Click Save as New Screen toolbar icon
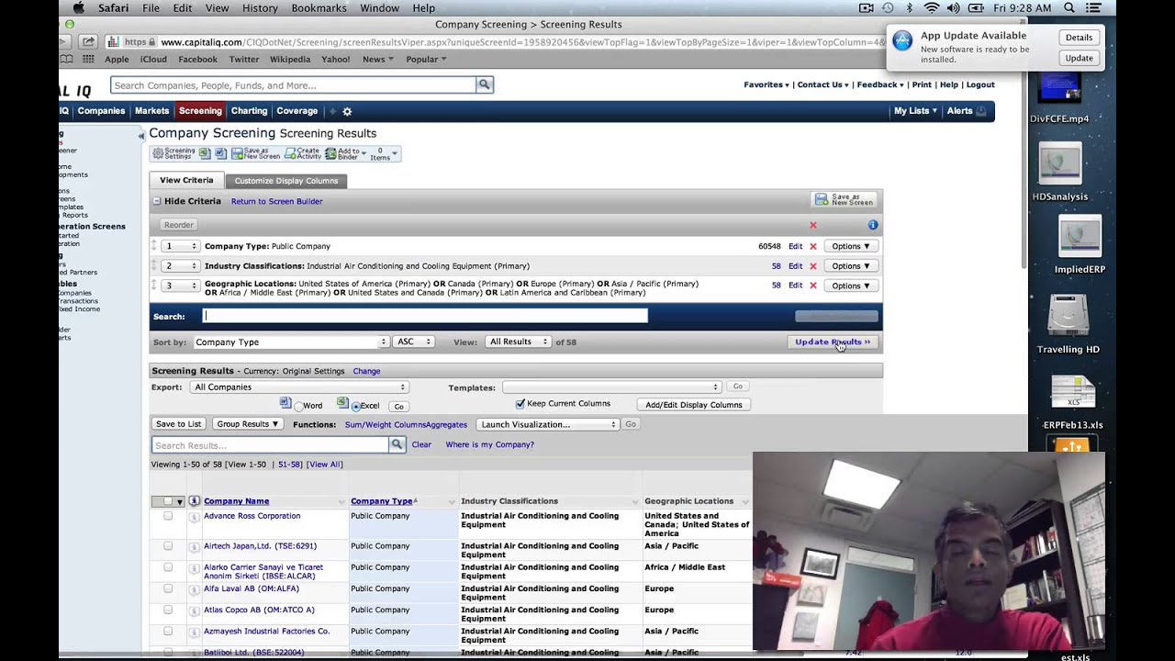Image resolution: width=1175 pixels, height=661 pixels. pos(237,153)
